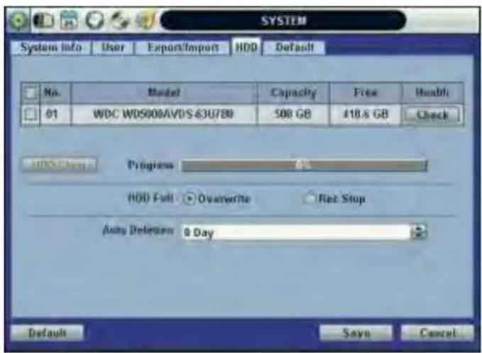
Task: Open the Export/Import tab
Action: tap(183, 47)
